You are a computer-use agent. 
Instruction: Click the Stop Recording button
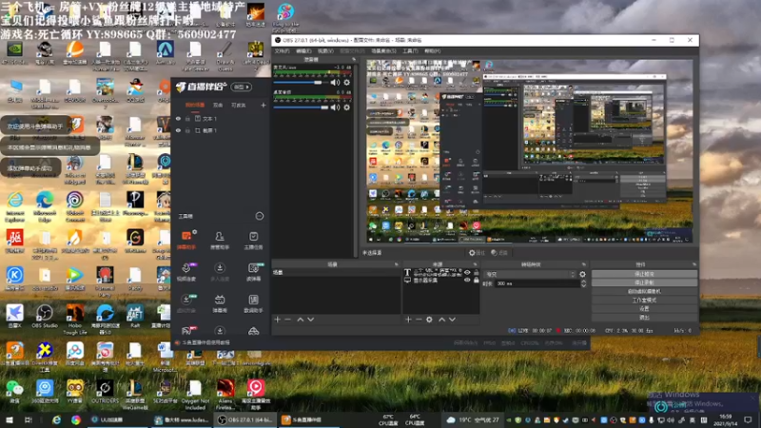pyautogui.click(x=644, y=282)
